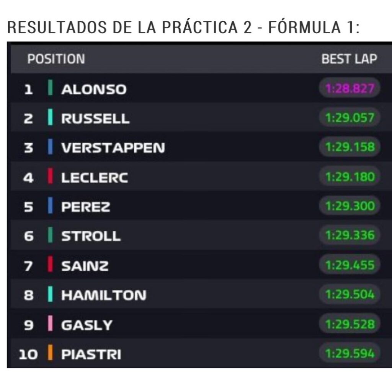Click the Resultados de la Práctica 2 title

[x=183, y=27]
